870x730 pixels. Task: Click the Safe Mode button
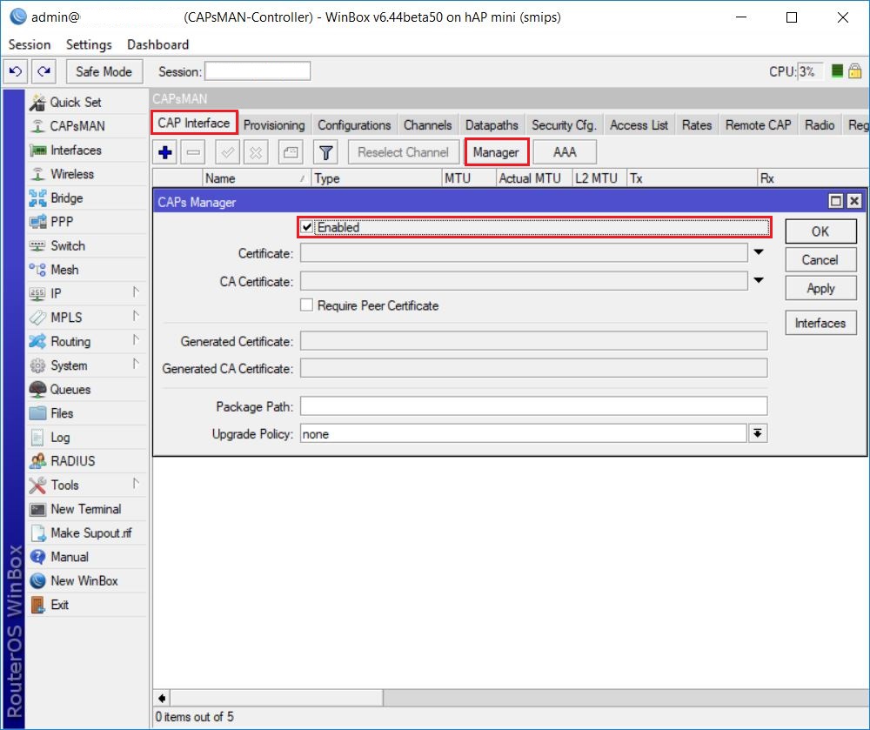[104, 71]
